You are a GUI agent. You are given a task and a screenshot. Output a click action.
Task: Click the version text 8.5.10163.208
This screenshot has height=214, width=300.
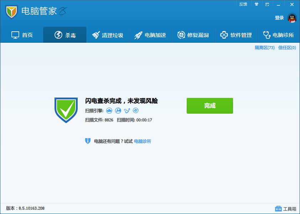(x=32, y=208)
